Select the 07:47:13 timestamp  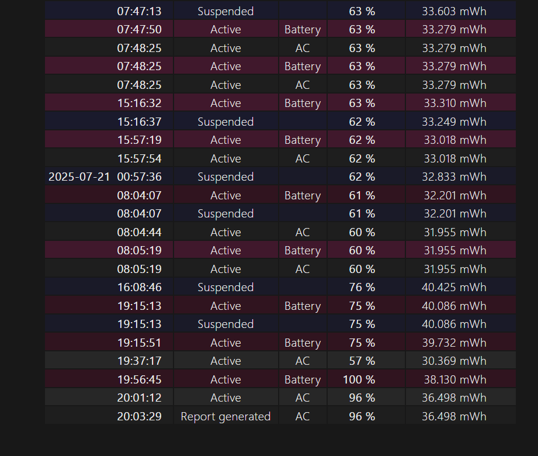[139, 11]
